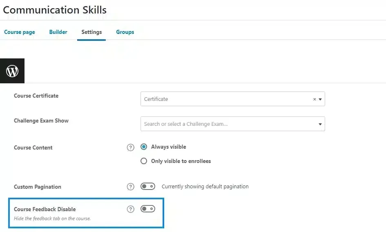
Task: Open the Certificate select box
Action: [233, 99]
